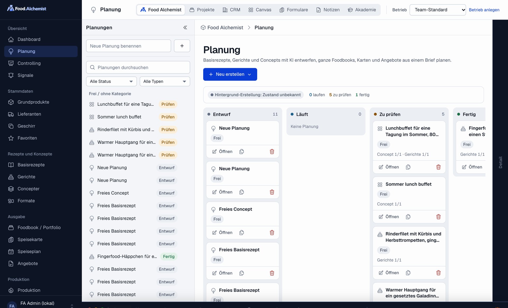Image resolution: width=508 pixels, height=308 pixels.
Task: Open Speiseplan in the sidebar
Action: pyautogui.click(x=41, y=251)
